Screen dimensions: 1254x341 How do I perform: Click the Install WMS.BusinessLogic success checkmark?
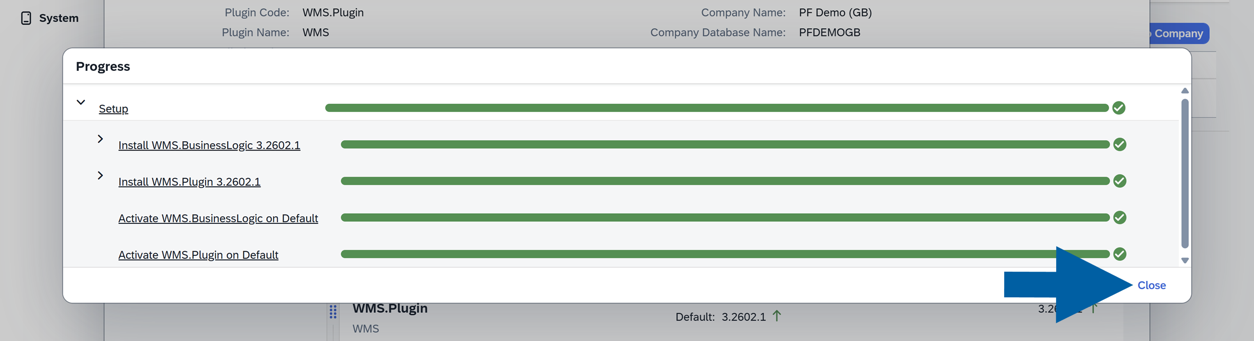1120,145
